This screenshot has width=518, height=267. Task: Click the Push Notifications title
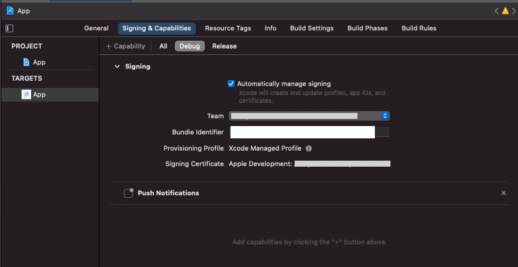pos(168,193)
